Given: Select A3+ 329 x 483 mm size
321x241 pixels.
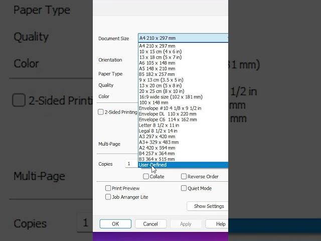Looking at the screenshot, I should [x=183, y=142].
